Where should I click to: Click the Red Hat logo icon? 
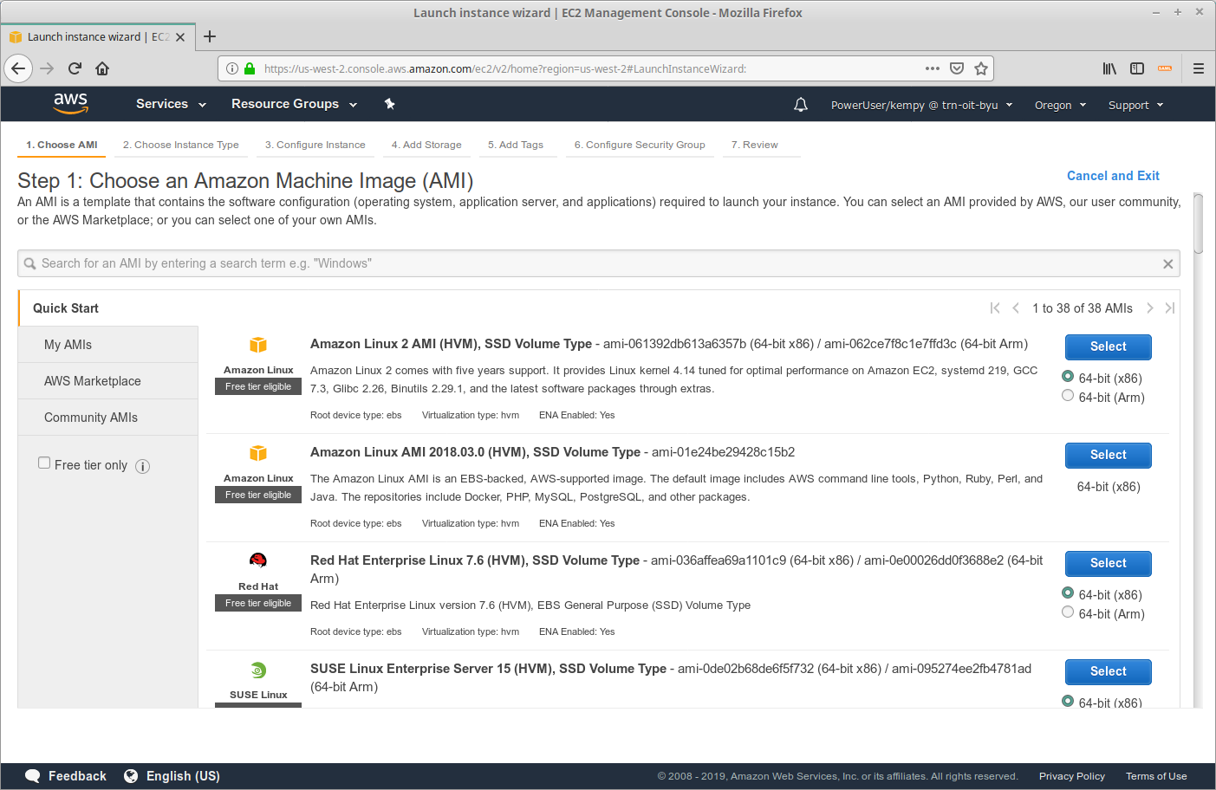pyautogui.click(x=258, y=560)
